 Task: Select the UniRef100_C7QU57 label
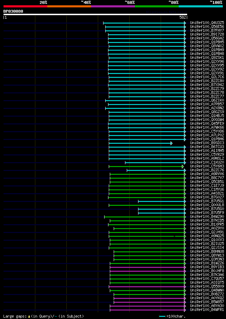tap(207, 279)
